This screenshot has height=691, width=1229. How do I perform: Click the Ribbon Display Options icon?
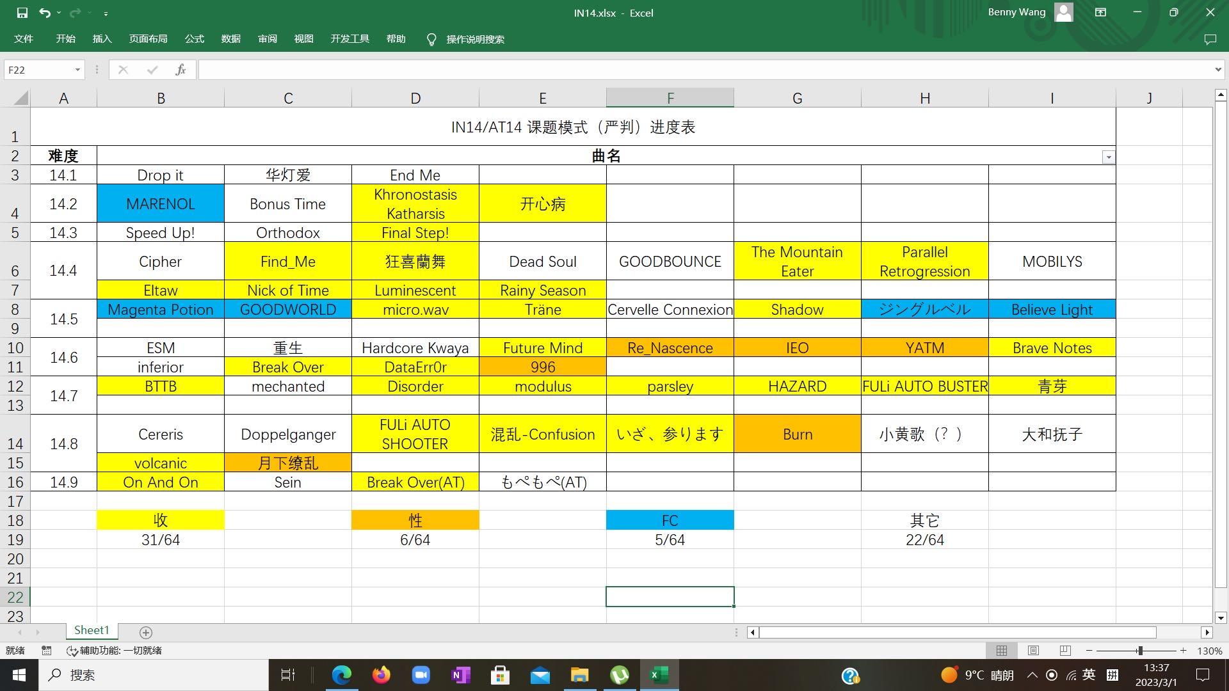click(1100, 12)
